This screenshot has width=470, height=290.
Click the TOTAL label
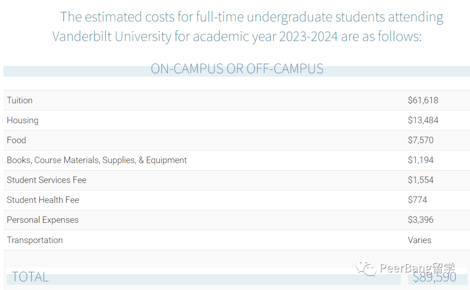pyautogui.click(x=30, y=277)
